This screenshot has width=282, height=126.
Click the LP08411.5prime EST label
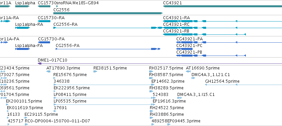tap(70, 94)
